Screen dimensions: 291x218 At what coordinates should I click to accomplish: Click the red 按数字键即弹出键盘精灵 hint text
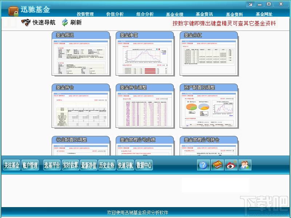(x=224, y=23)
